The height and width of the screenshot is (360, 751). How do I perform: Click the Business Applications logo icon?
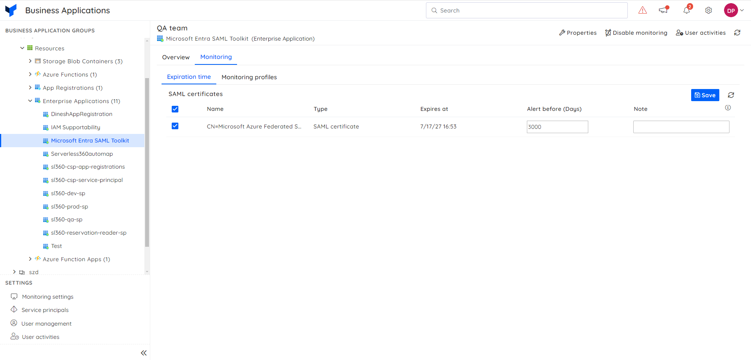coord(11,10)
